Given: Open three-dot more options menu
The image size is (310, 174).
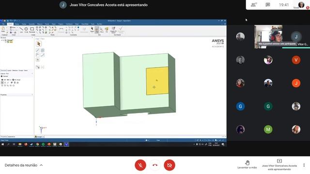Looking at the screenshot, I should pyautogui.click(x=304, y=165).
